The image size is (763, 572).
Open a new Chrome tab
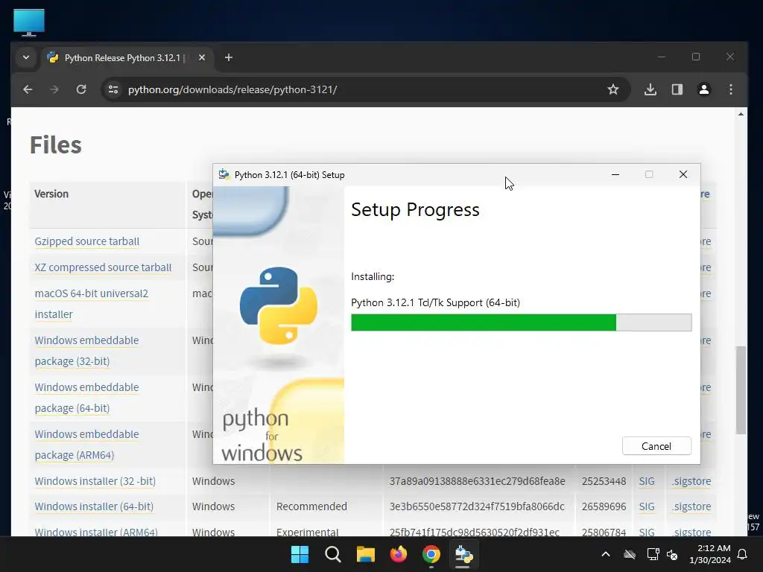coord(228,57)
